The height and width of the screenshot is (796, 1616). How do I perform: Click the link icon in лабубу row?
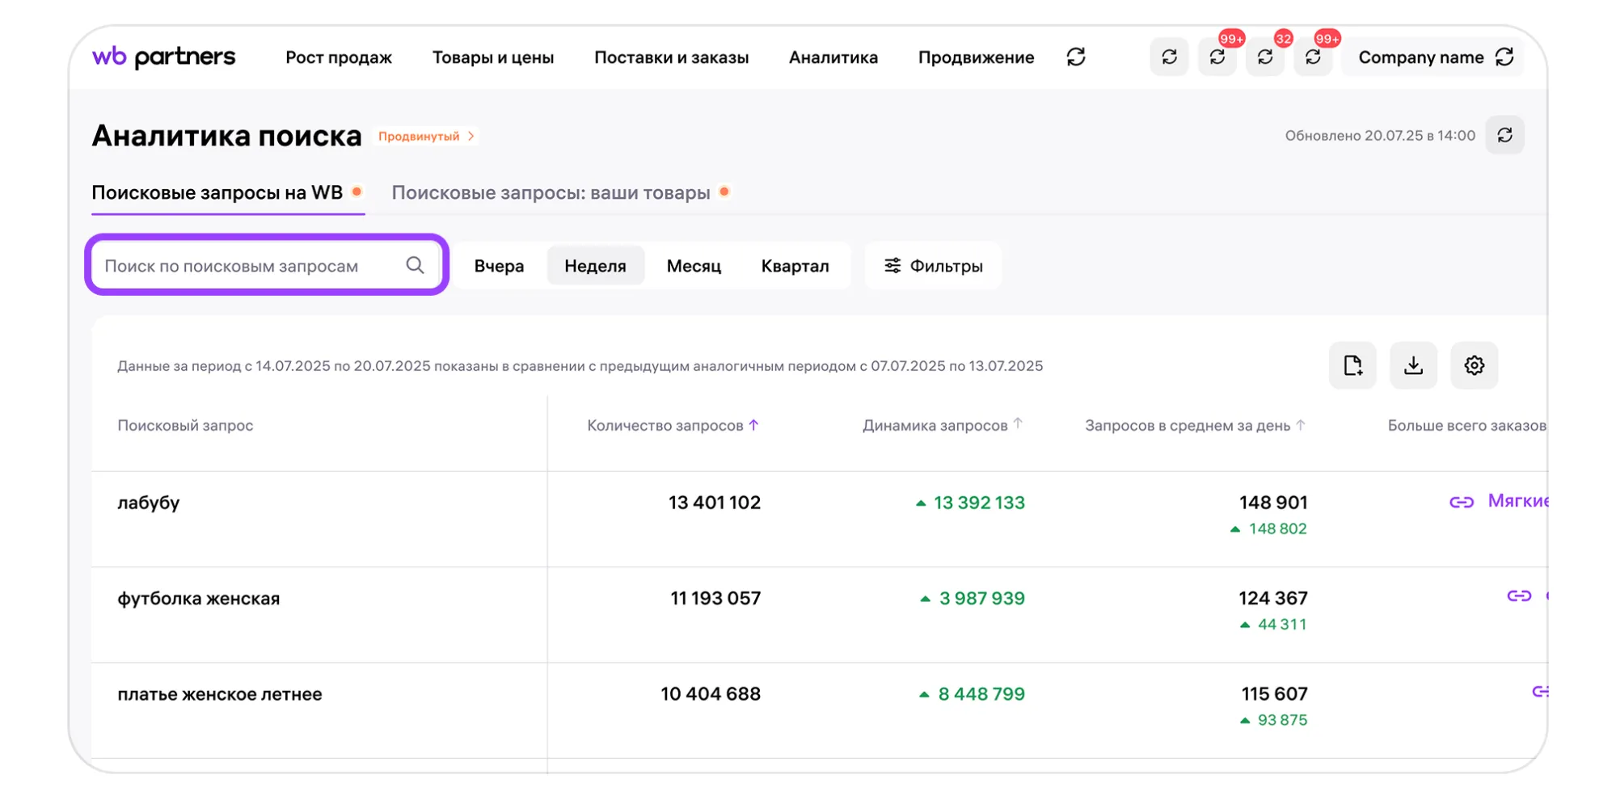click(x=1461, y=503)
